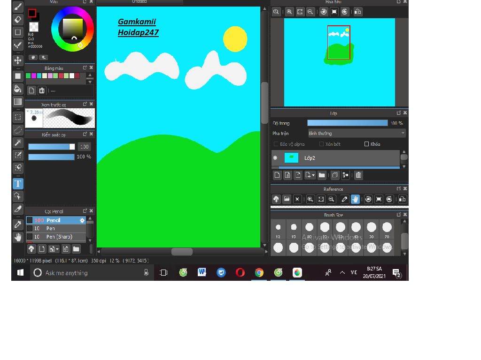This screenshot has height=360, width=481.
Task: Select the transparent color swatch
Action: pos(34,27)
